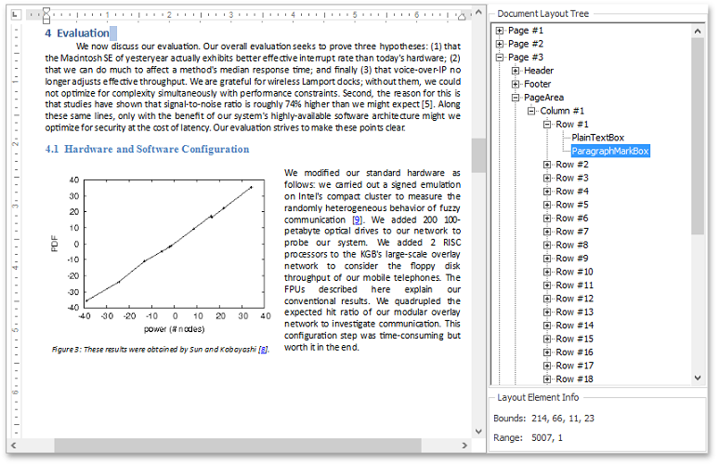Select Row #12 in layout tree

[x=575, y=299]
